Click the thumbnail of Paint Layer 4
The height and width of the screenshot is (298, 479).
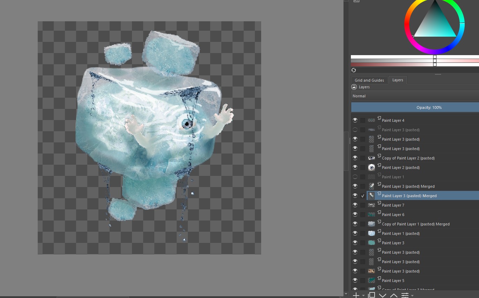[x=371, y=120]
